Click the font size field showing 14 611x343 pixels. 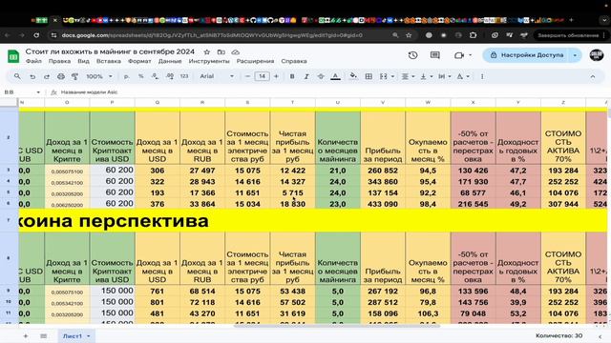click(262, 76)
